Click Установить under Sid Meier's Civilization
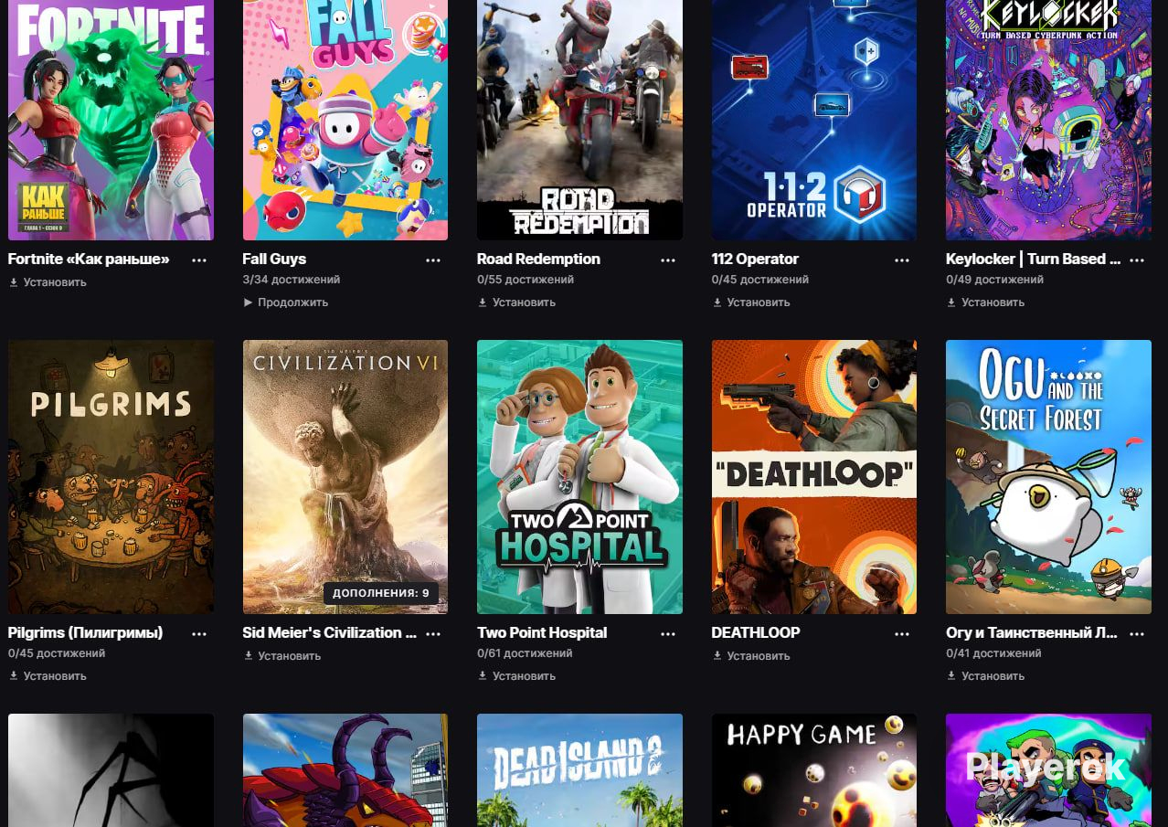1168x827 pixels. pyautogui.click(x=282, y=656)
